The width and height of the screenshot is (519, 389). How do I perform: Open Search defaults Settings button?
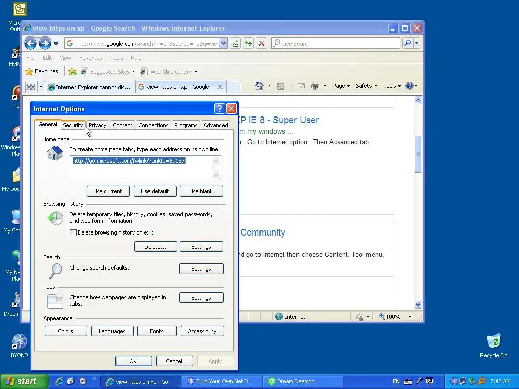click(201, 268)
